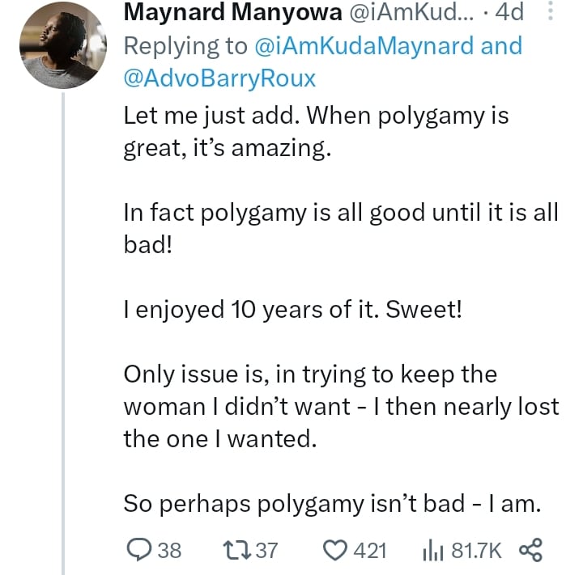Open the @AdvoBarryRoux mention link
The height and width of the screenshot is (575, 583).
point(219,78)
